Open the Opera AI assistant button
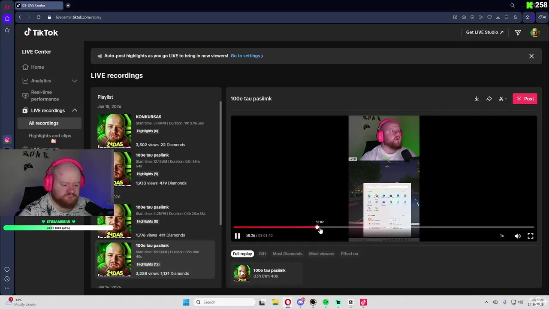Screen dimensions: 549x309 [x=542, y=17]
